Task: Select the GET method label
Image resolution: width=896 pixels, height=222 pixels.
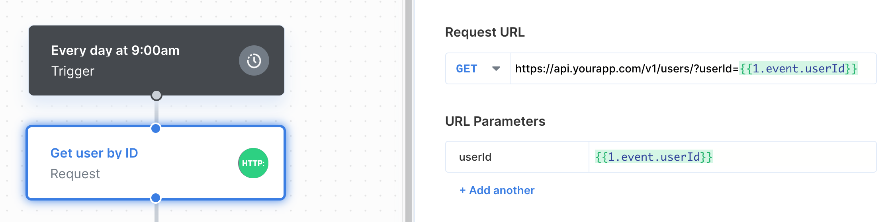Action: [x=466, y=68]
